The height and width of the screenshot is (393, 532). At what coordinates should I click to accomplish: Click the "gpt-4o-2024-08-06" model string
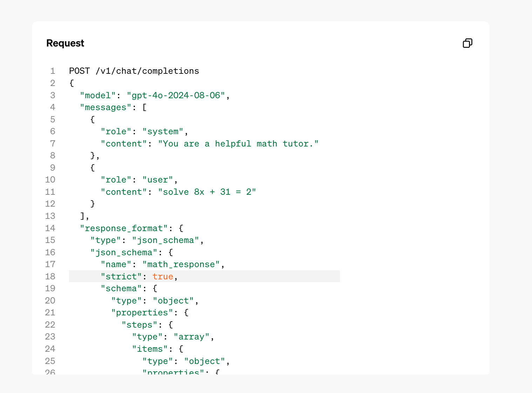[176, 95]
